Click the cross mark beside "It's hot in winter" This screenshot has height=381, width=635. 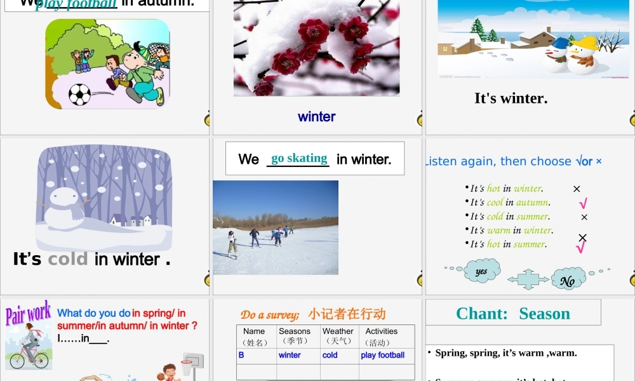tap(577, 189)
